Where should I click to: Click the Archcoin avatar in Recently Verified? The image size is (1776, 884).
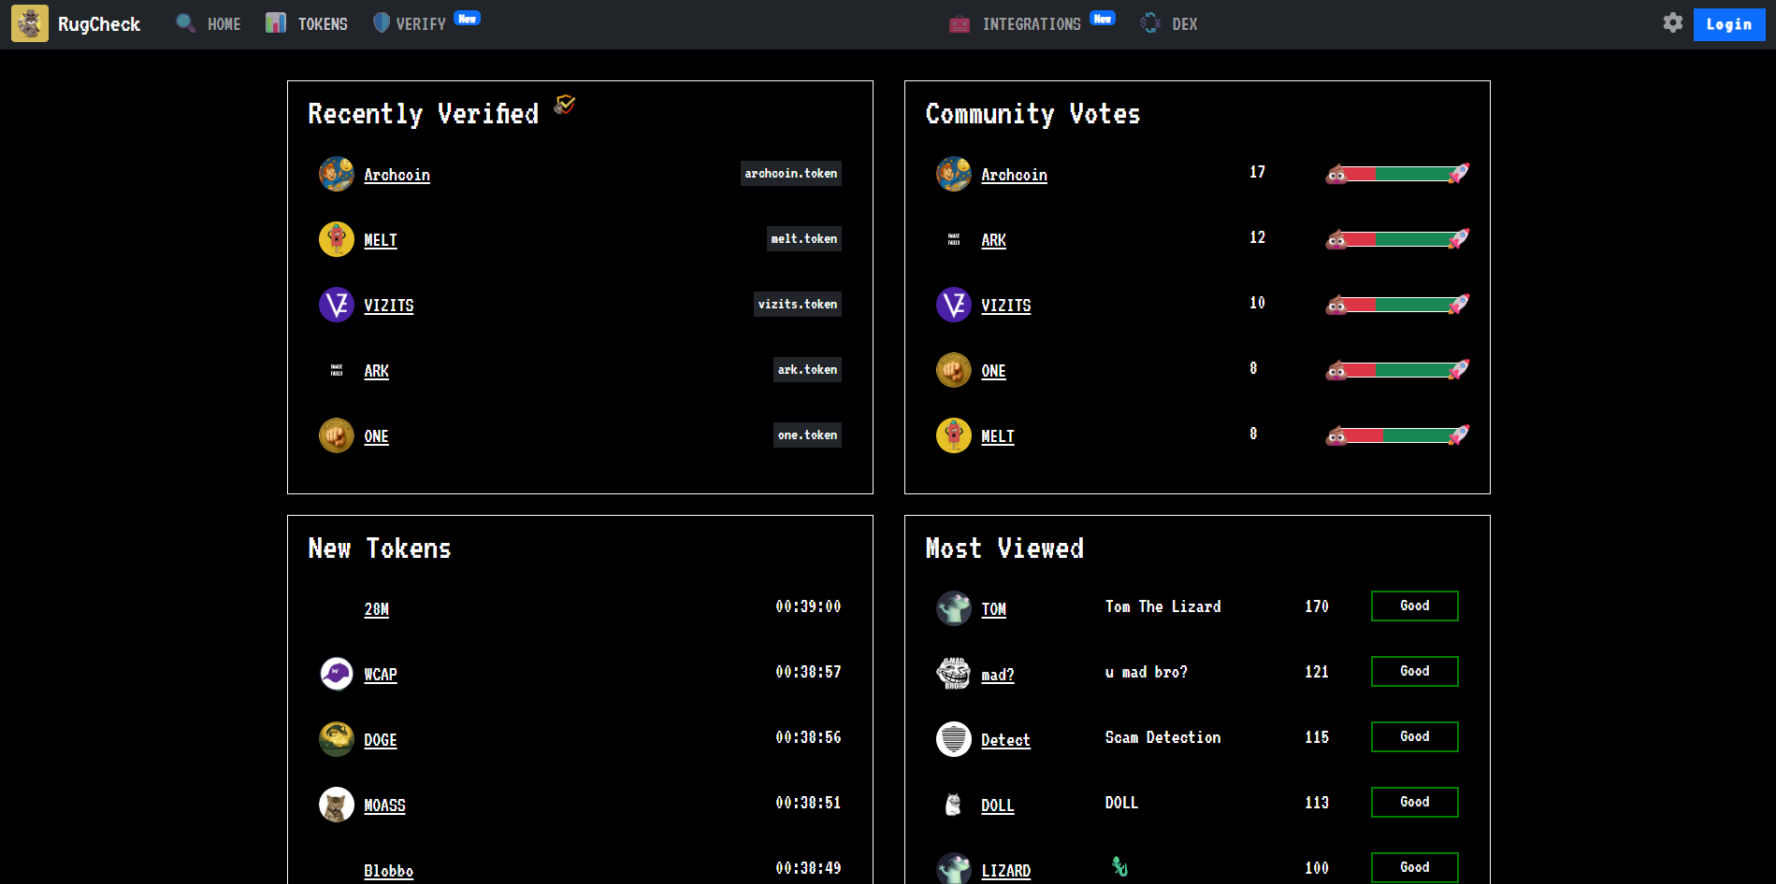(336, 175)
